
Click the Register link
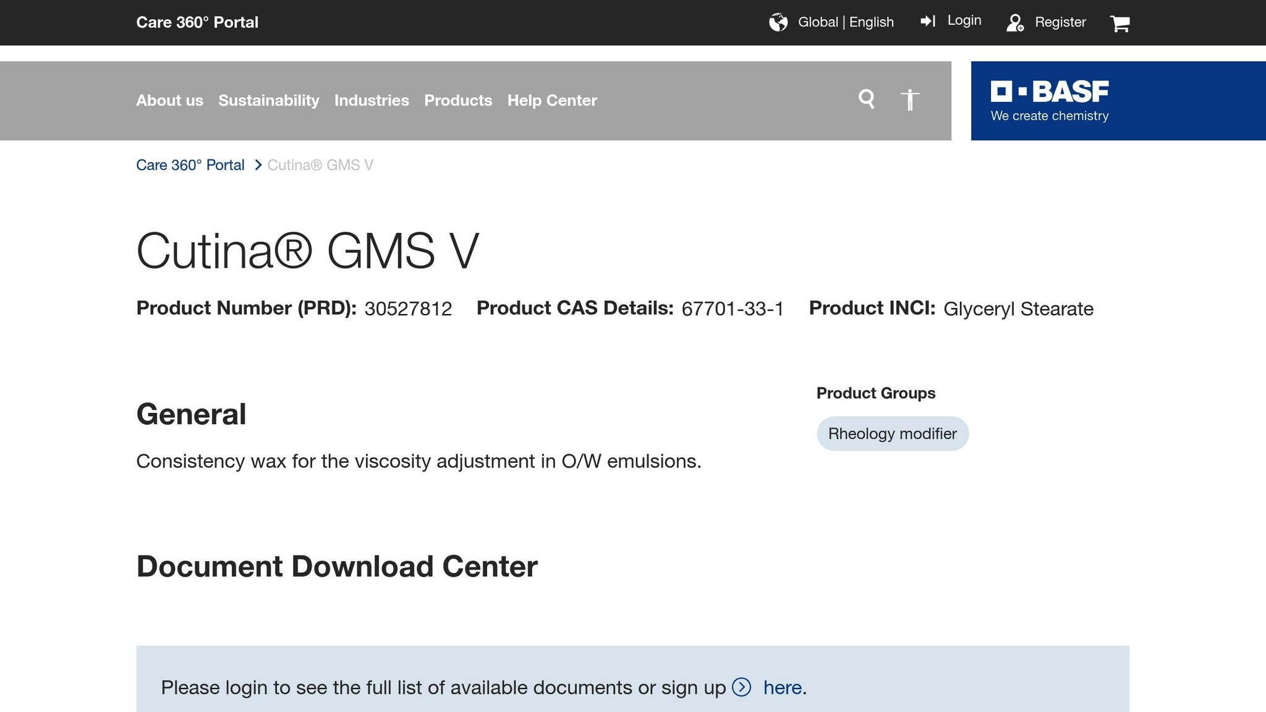pos(1060,22)
